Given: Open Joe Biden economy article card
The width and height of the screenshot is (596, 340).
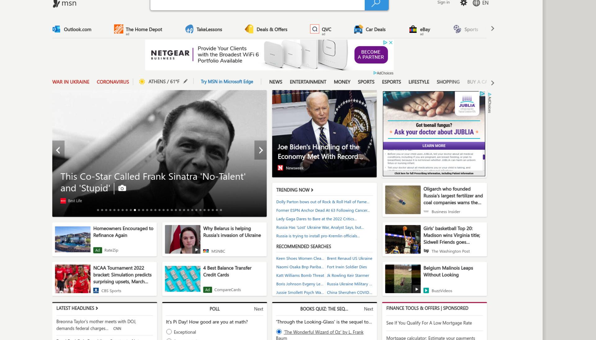Looking at the screenshot, I should click(x=324, y=134).
